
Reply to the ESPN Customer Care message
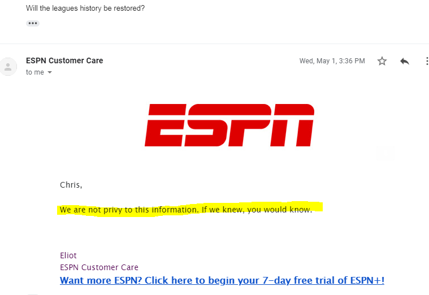pyautogui.click(x=404, y=61)
